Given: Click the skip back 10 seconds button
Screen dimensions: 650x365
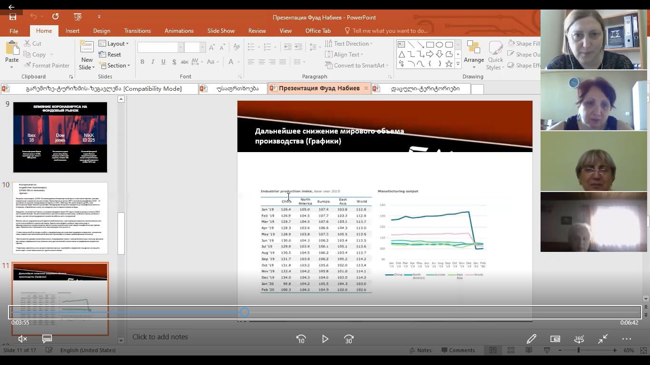Looking at the screenshot, I should (301, 339).
